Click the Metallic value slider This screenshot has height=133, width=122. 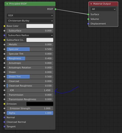[x=30, y=45]
